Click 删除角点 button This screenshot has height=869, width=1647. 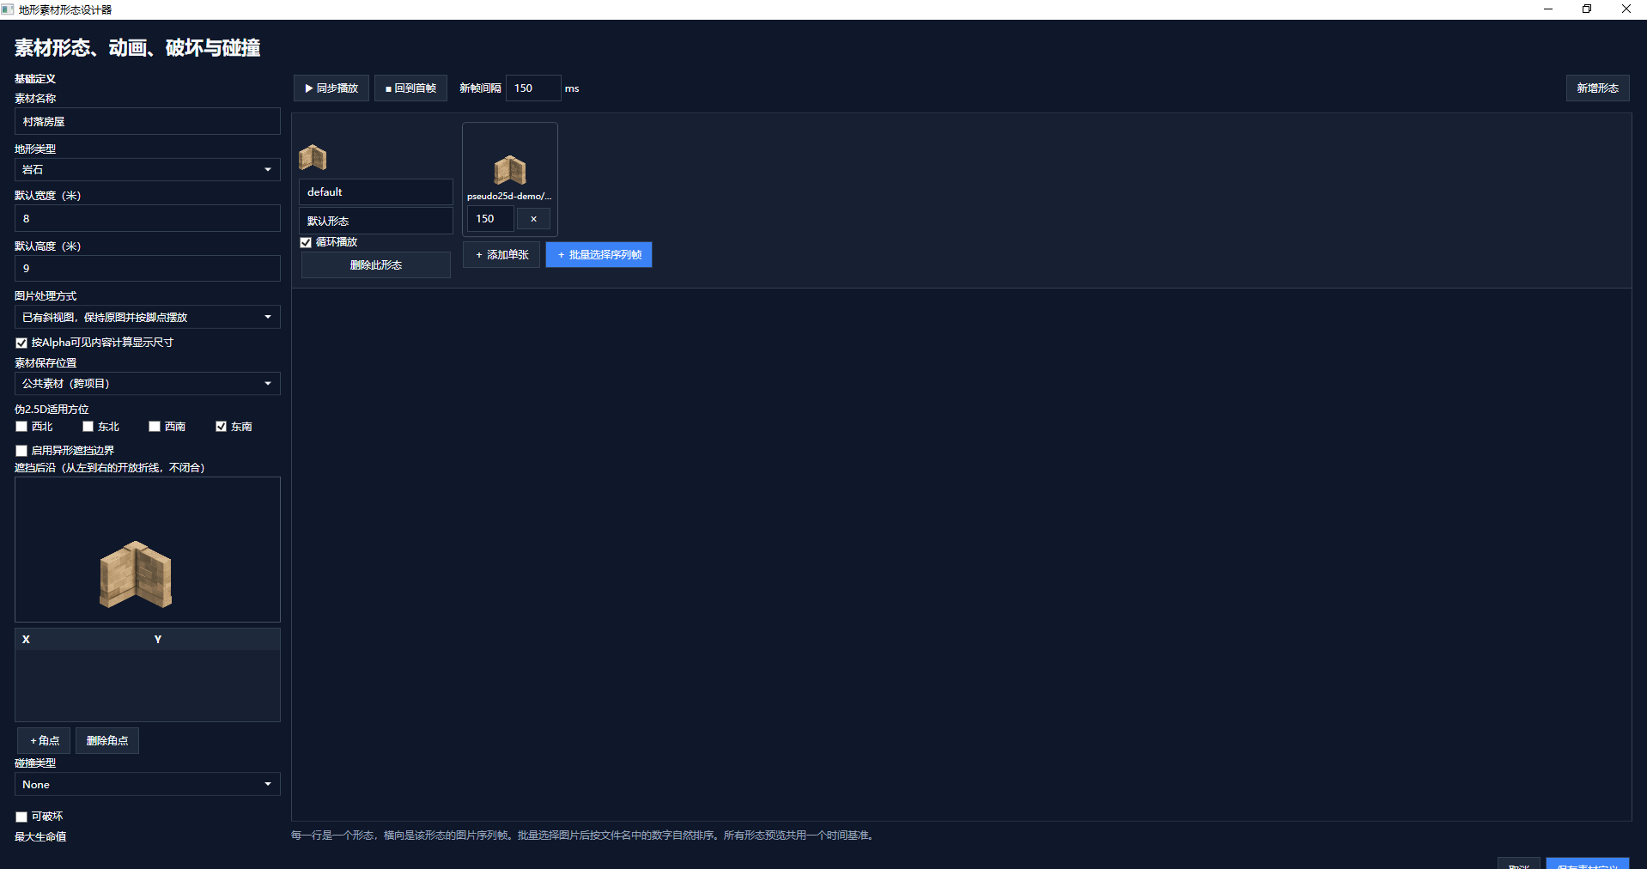[x=107, y=741]
